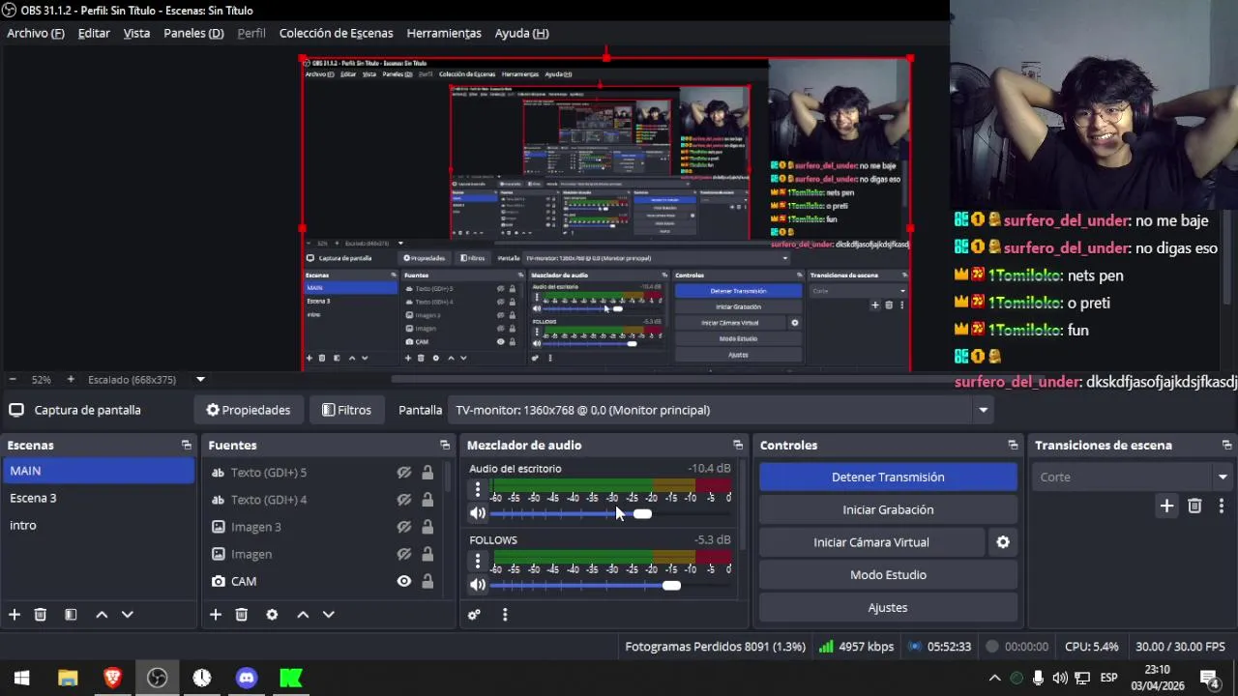The image size is (1238, 696).
Task: Hide the CAM source eye icon
Action: click(x=404, y=581)
